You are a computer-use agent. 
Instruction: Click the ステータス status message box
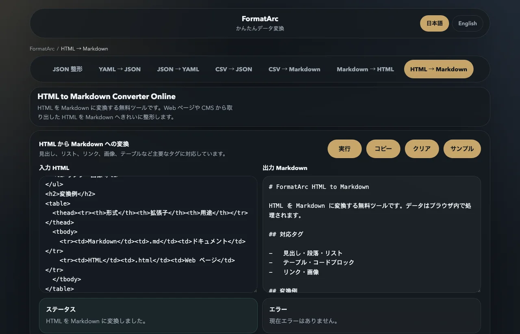(148, 316)
